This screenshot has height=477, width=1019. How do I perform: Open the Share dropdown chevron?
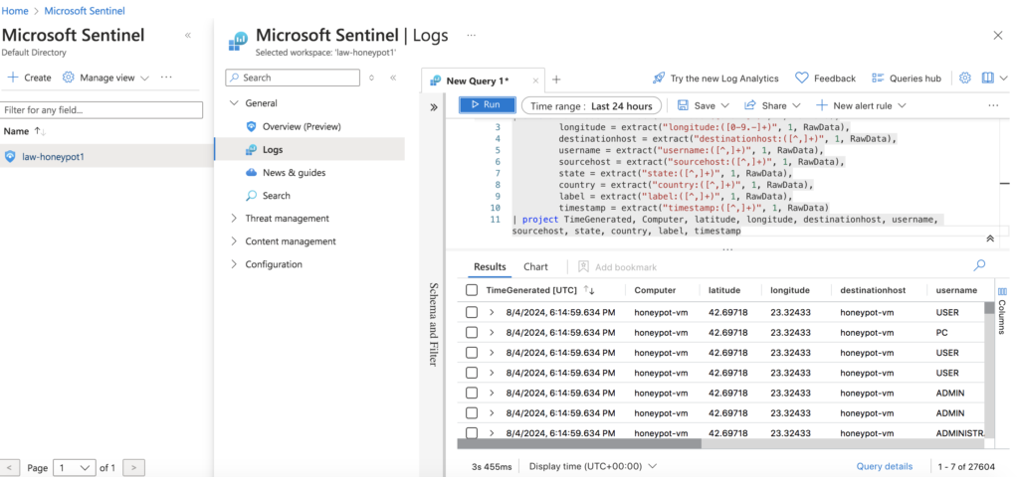click(x=796, y=105)
